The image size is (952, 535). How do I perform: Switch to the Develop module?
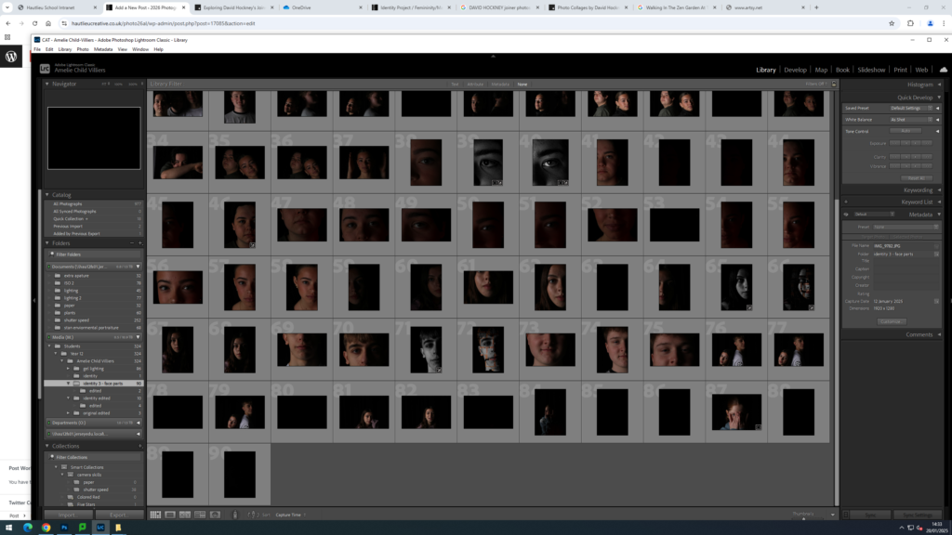[795, 70]
